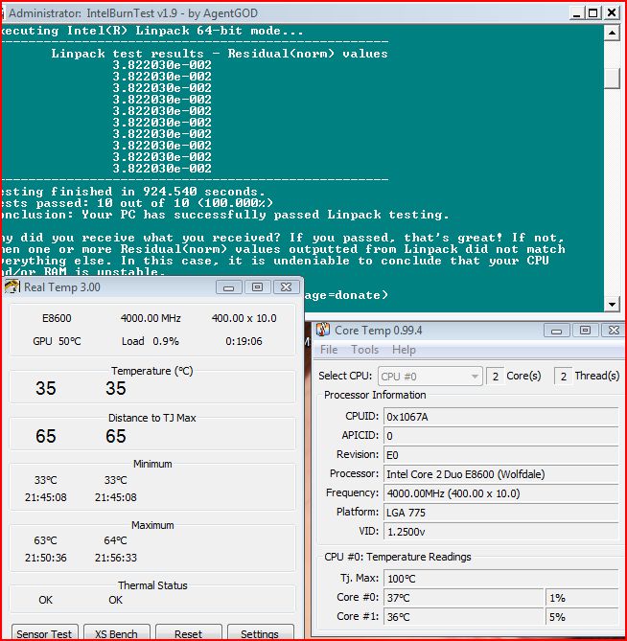Screen dimensions: 627x641
Task: Start XS Bench in Real Temp
Action: [x=117, y=633]
